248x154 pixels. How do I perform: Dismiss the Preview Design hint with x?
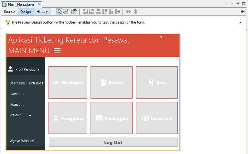240,23
